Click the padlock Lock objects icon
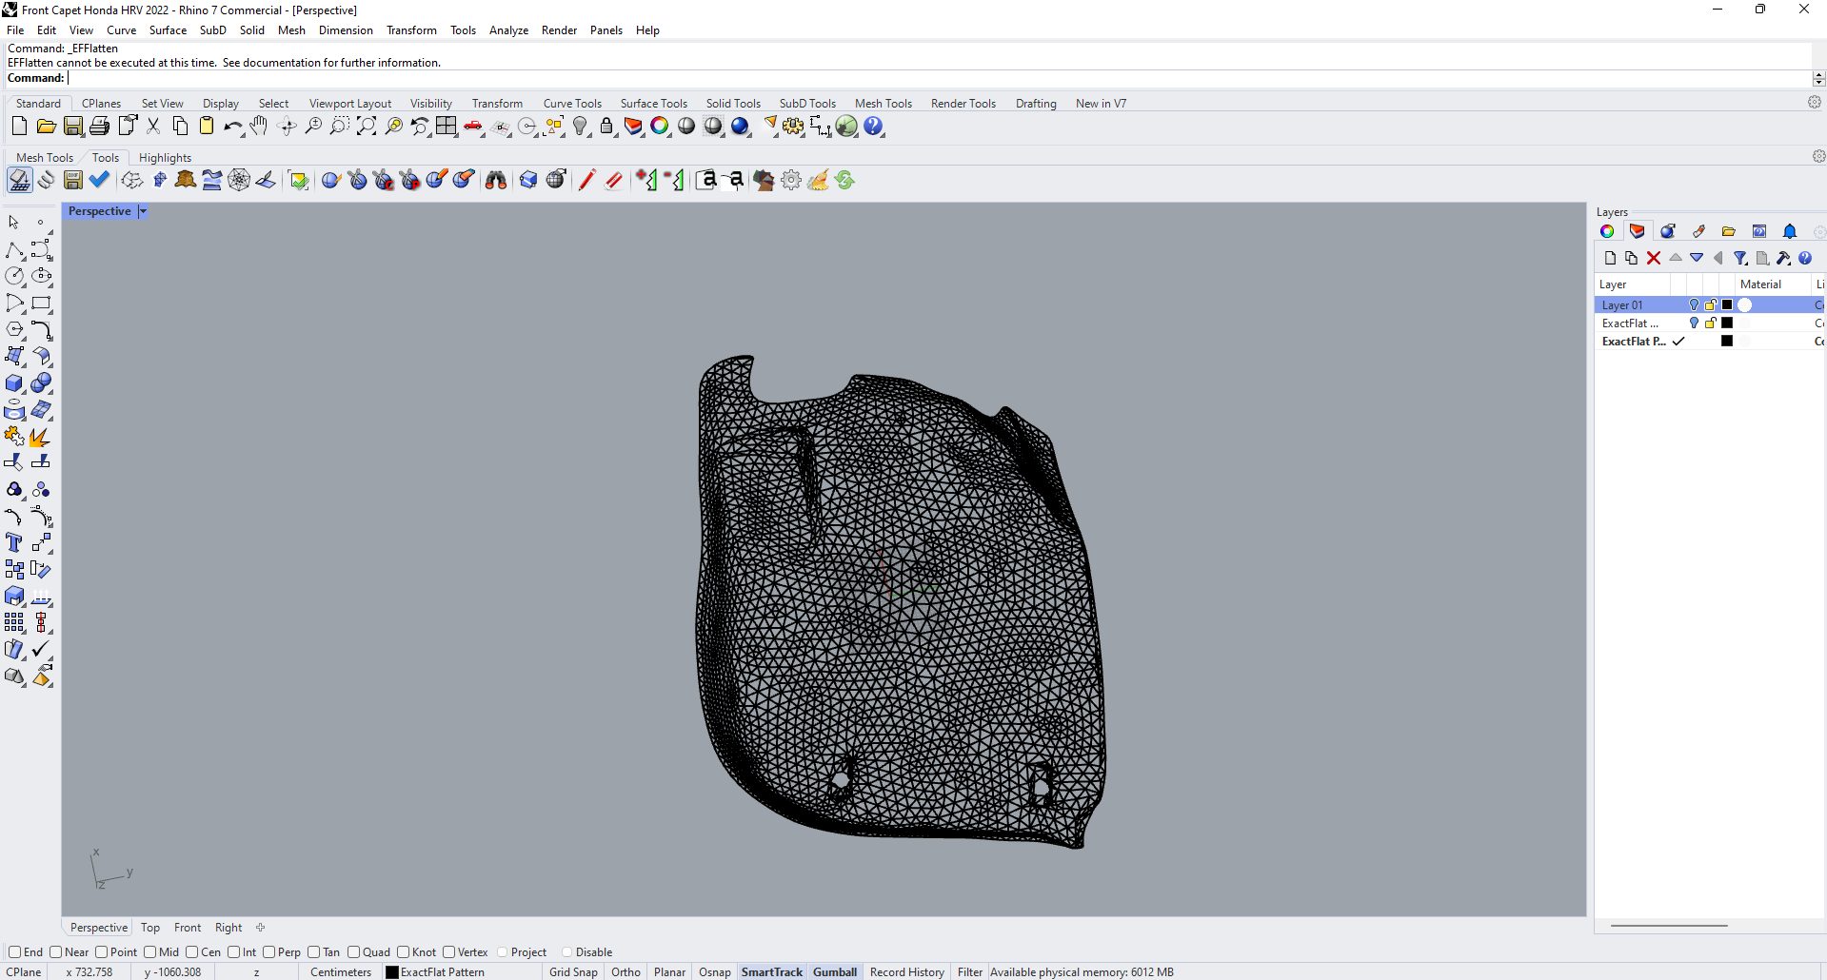This screenshot has height=980, width=1827. tap(606, 126)
